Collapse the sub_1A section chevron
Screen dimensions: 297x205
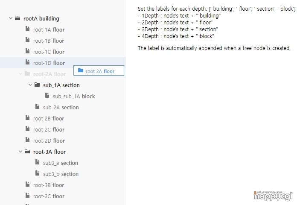tap(30, 85)
